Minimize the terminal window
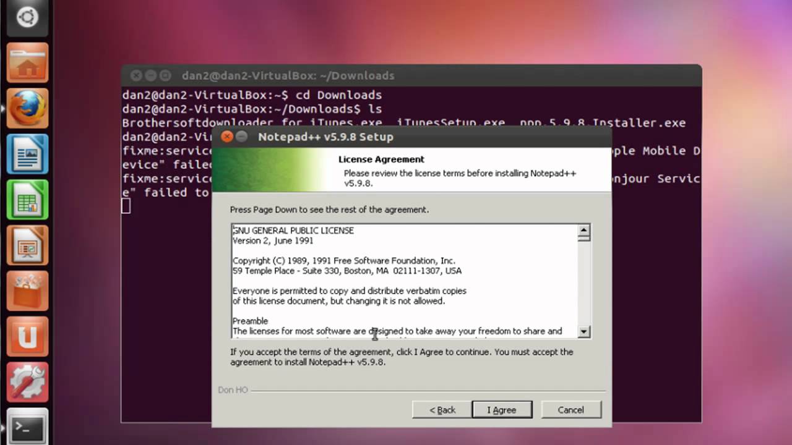The width and height of the screenshot is (792, 445). click(150, 75)
